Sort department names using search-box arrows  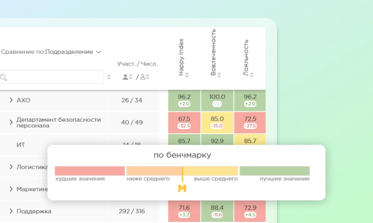click(109, 77)
